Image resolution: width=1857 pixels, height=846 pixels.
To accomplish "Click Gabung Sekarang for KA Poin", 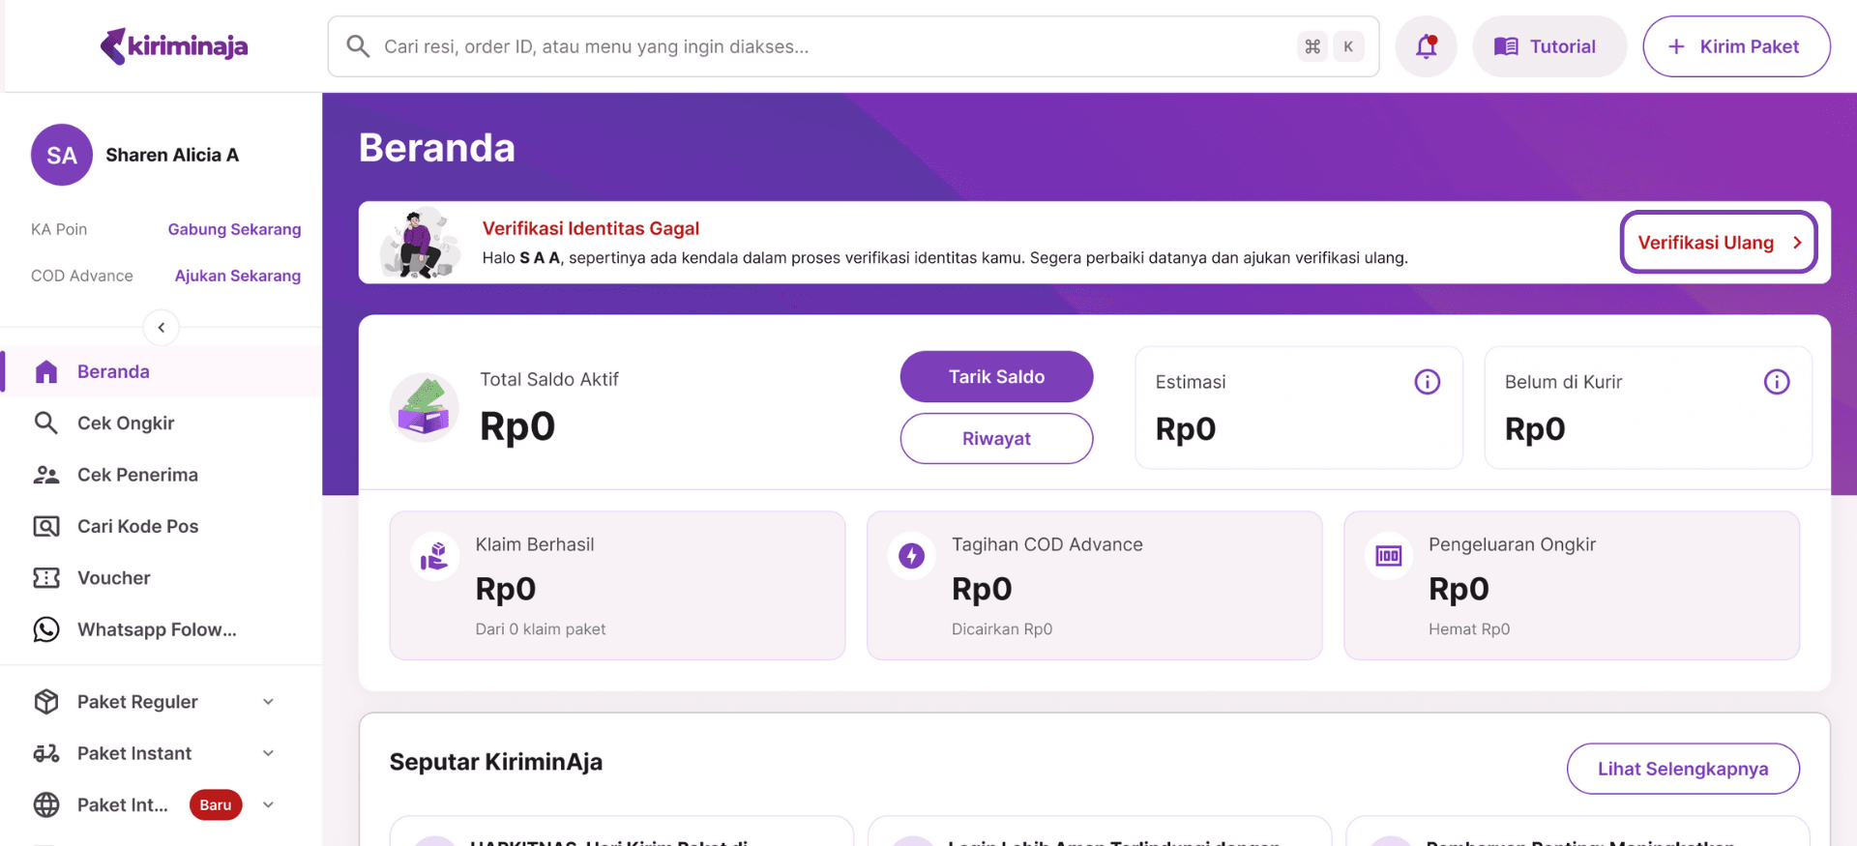I will (x=234, y=229).
